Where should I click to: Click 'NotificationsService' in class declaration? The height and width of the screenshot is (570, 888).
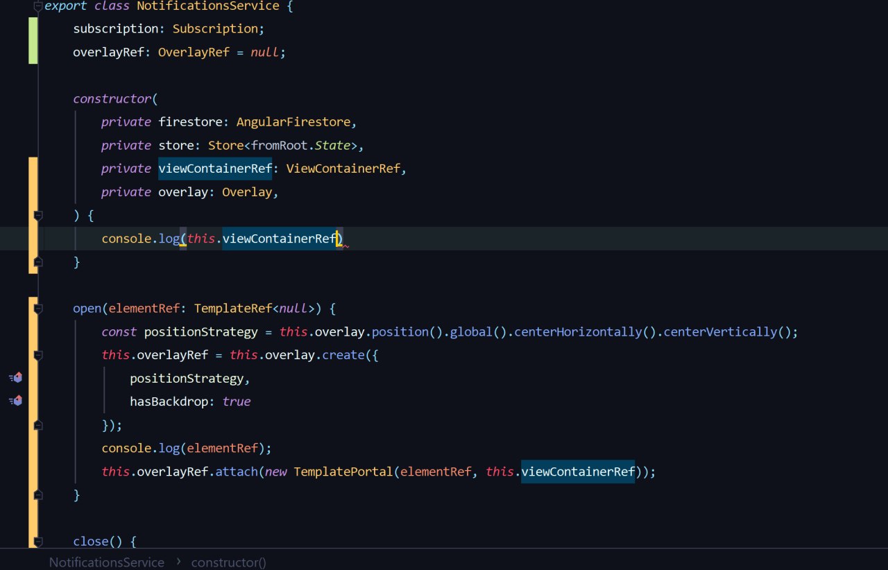208,6
